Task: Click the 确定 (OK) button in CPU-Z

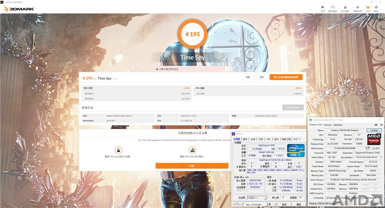Action: 299,204
